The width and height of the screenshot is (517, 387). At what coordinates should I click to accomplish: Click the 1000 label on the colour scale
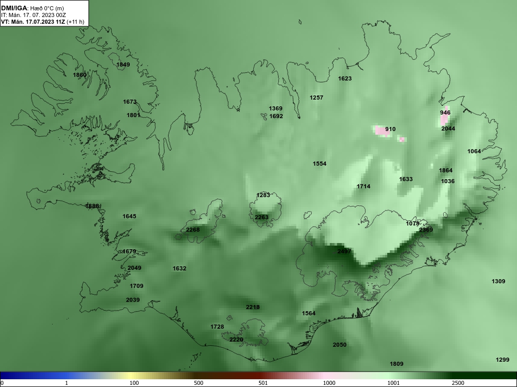coord(329,383)
